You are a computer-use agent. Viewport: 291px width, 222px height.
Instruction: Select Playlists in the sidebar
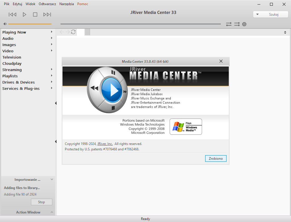coord(10,76)
